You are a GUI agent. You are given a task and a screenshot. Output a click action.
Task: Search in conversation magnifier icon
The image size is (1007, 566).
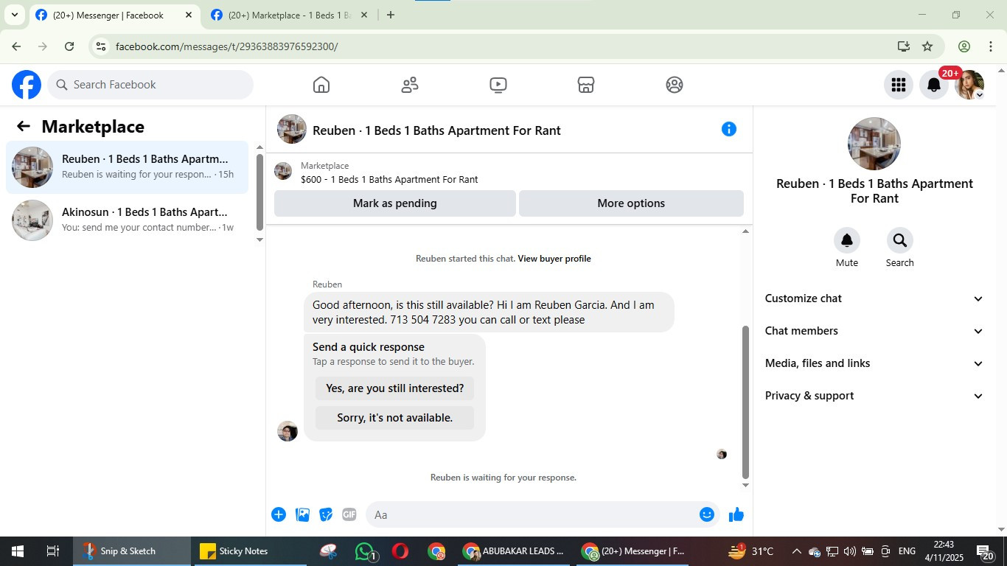point(899,240)
